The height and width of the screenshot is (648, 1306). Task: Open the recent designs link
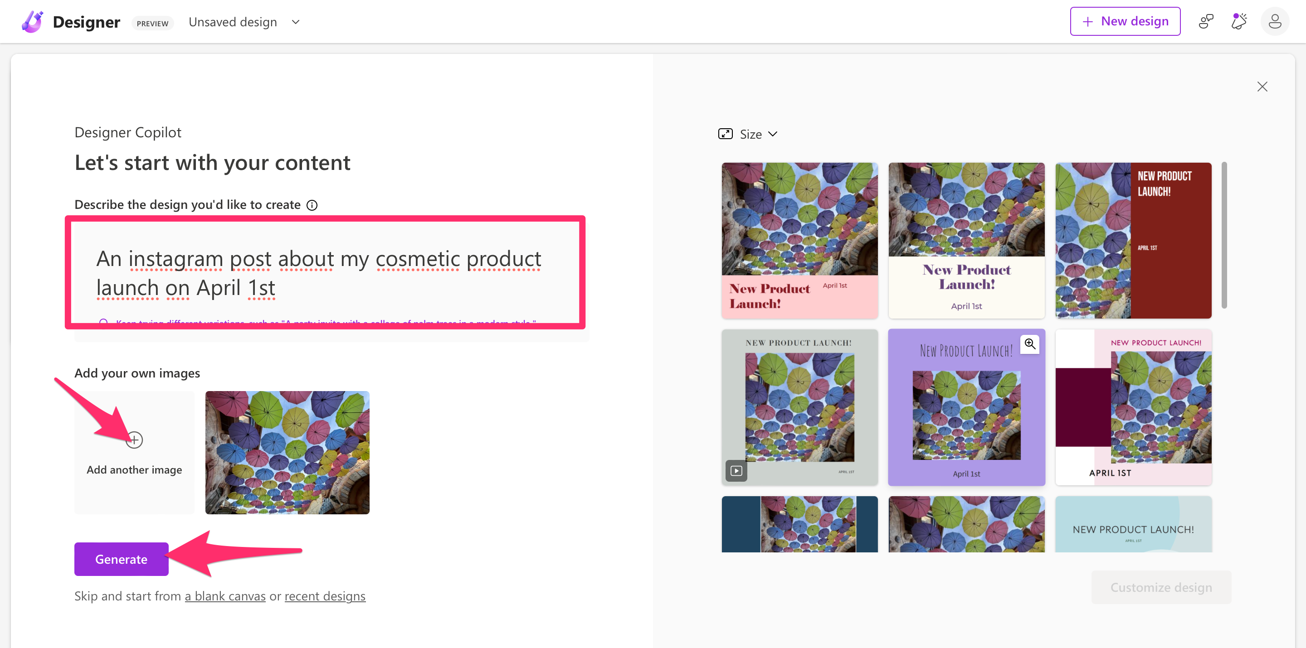(x=325, y=596)
